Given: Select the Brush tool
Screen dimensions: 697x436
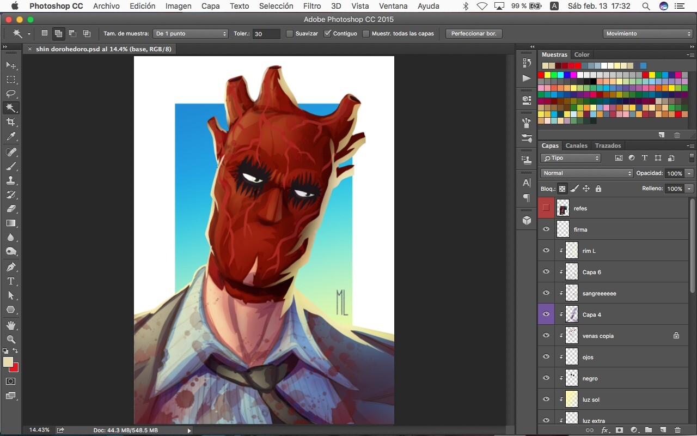Looking at the screenshot, I should point(11,166).
